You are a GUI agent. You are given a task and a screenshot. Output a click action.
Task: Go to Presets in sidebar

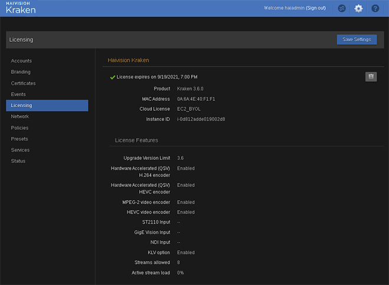19,139
